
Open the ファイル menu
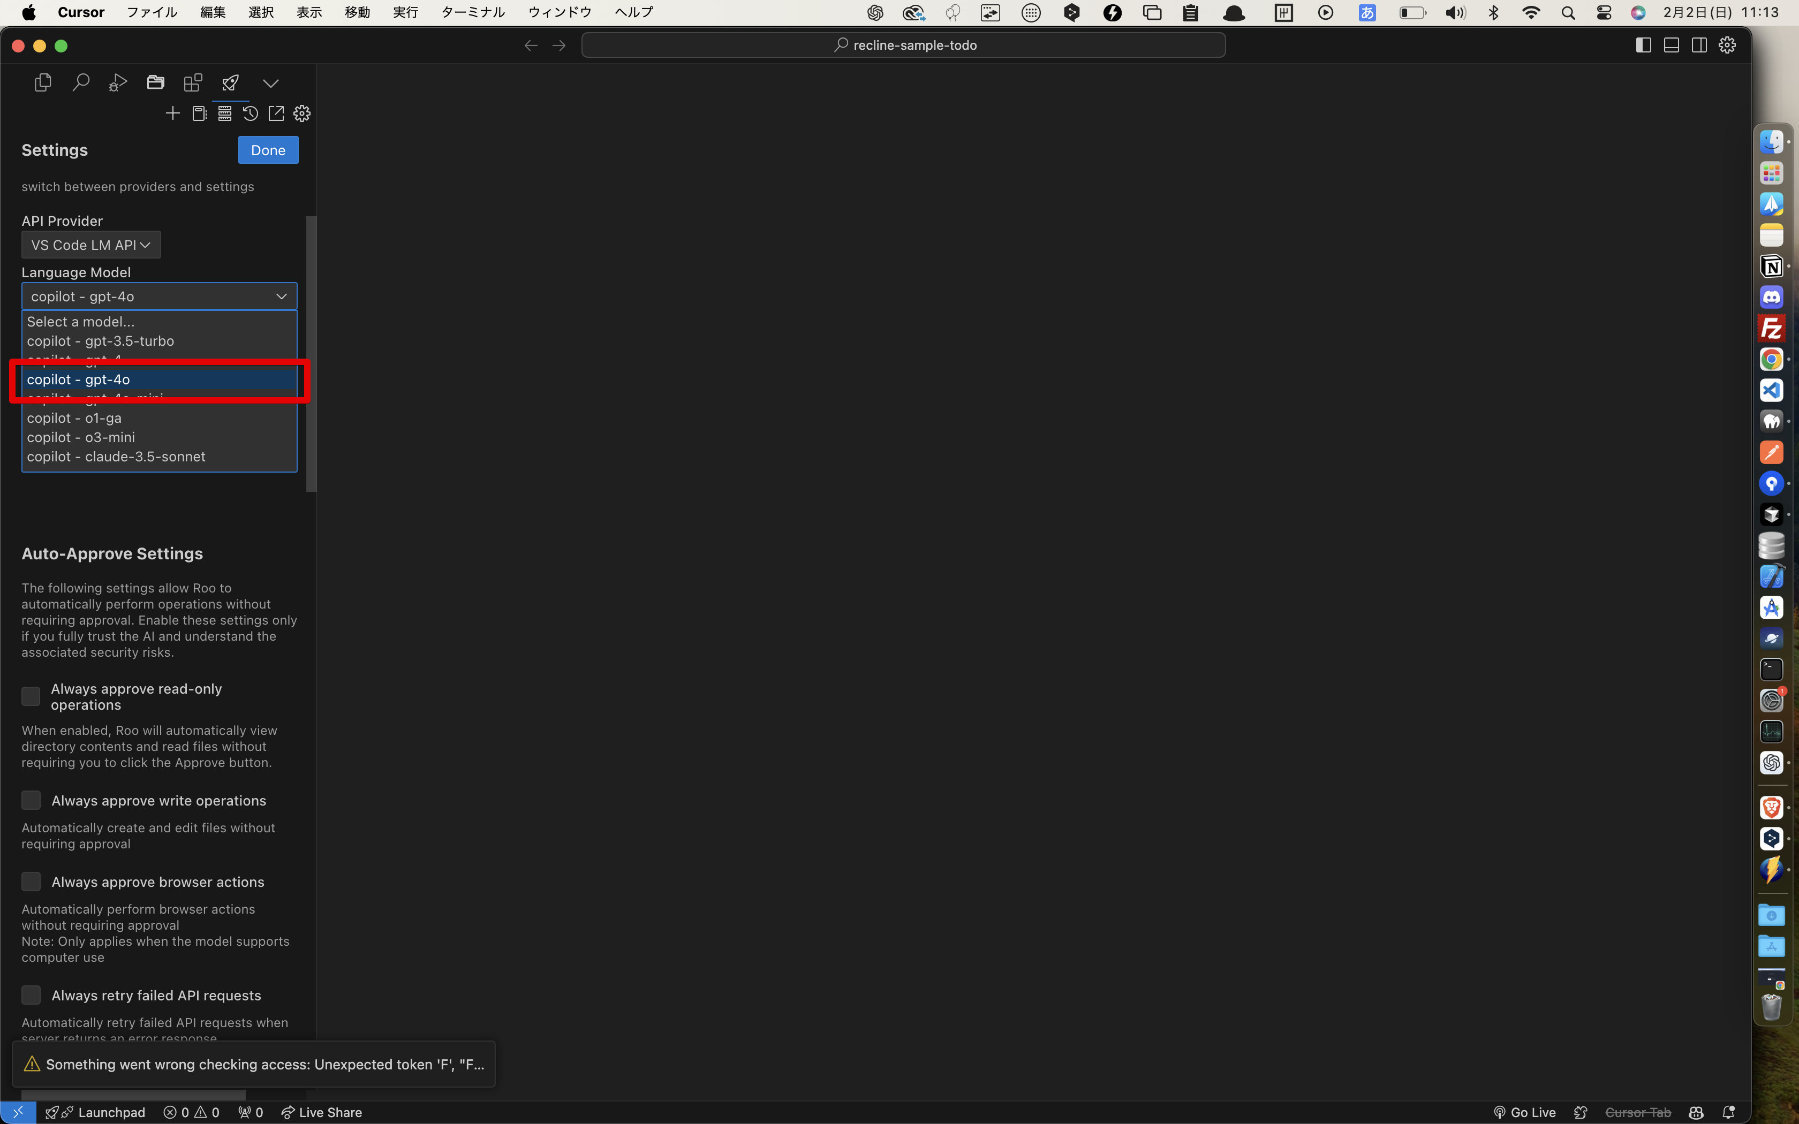[x=152, y=12]
